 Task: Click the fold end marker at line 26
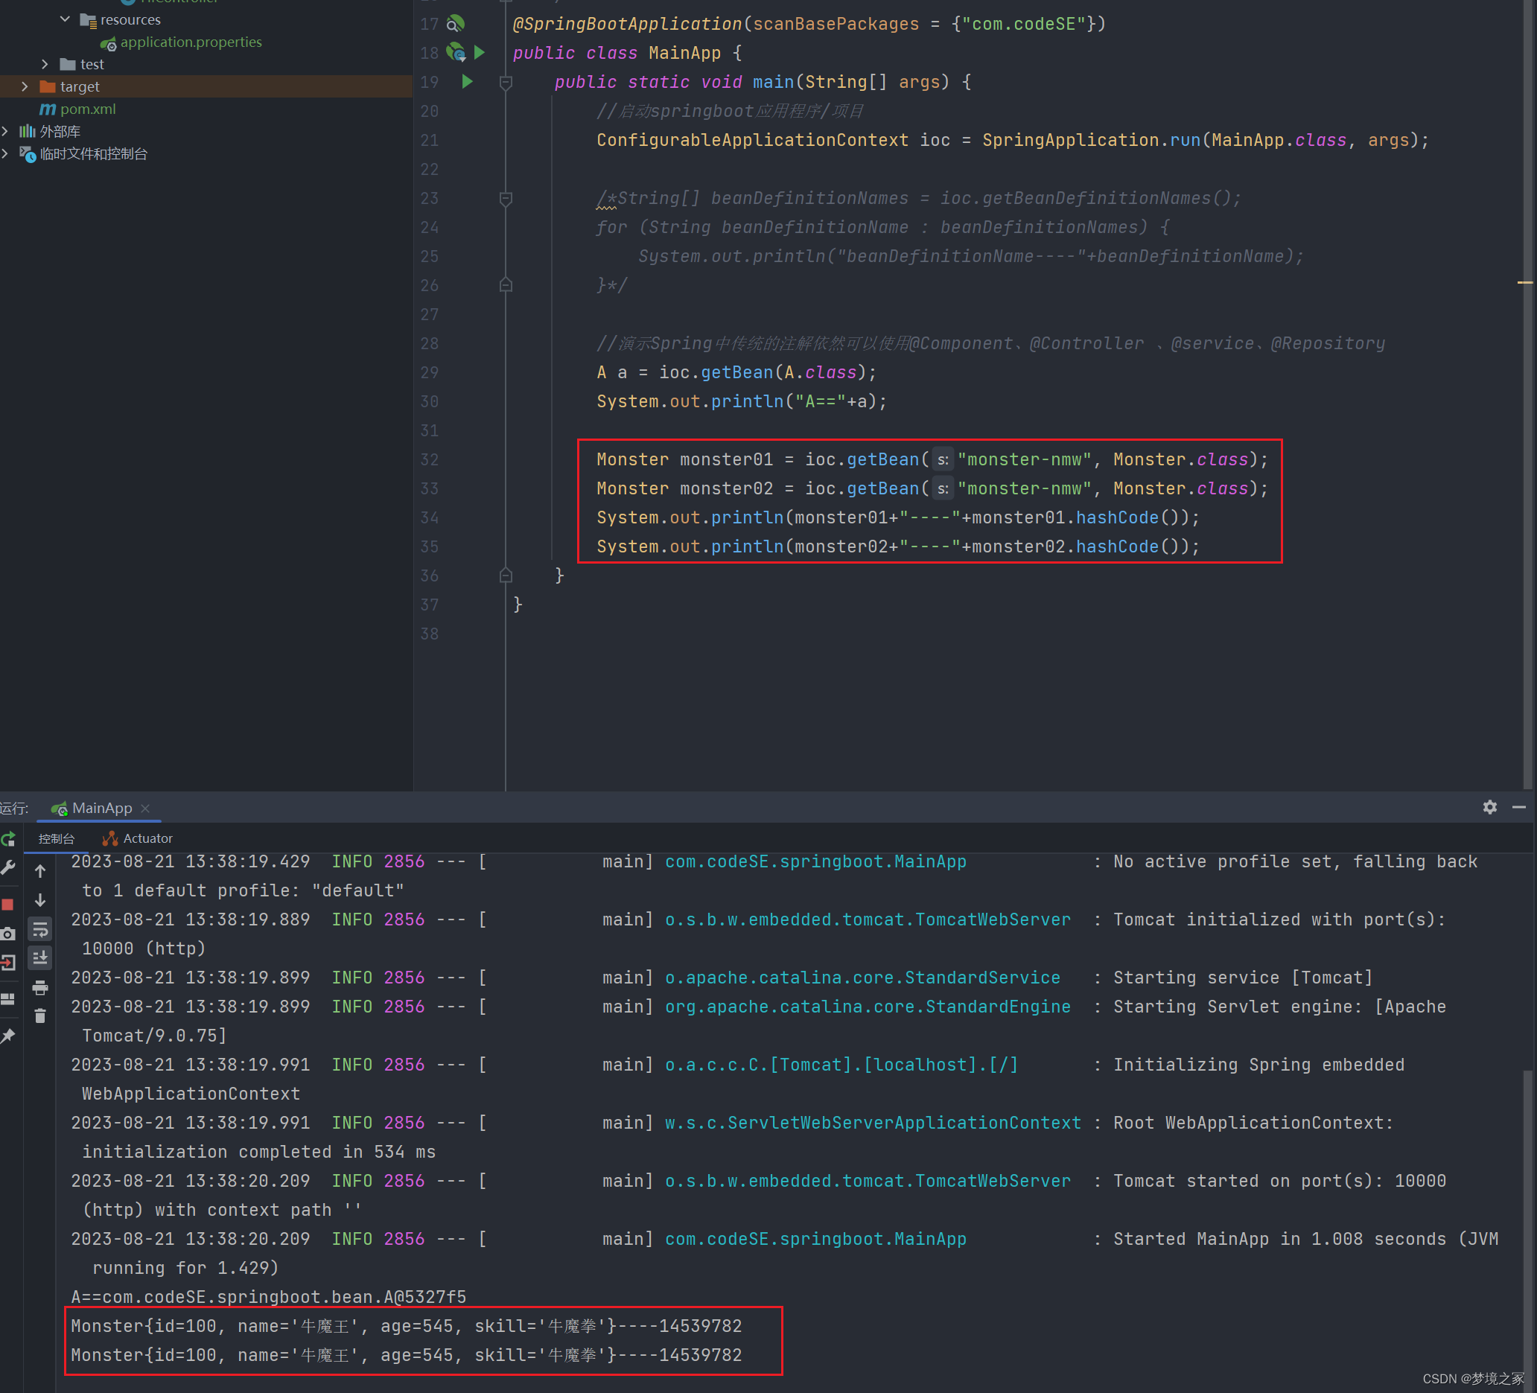[x=506, y=285]
